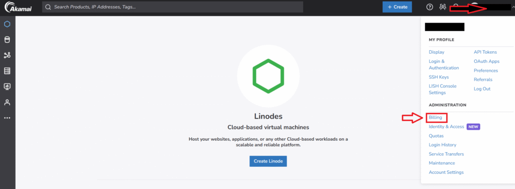Click the + Create button
The image size is (515, 189).
[x=397, y=7]
